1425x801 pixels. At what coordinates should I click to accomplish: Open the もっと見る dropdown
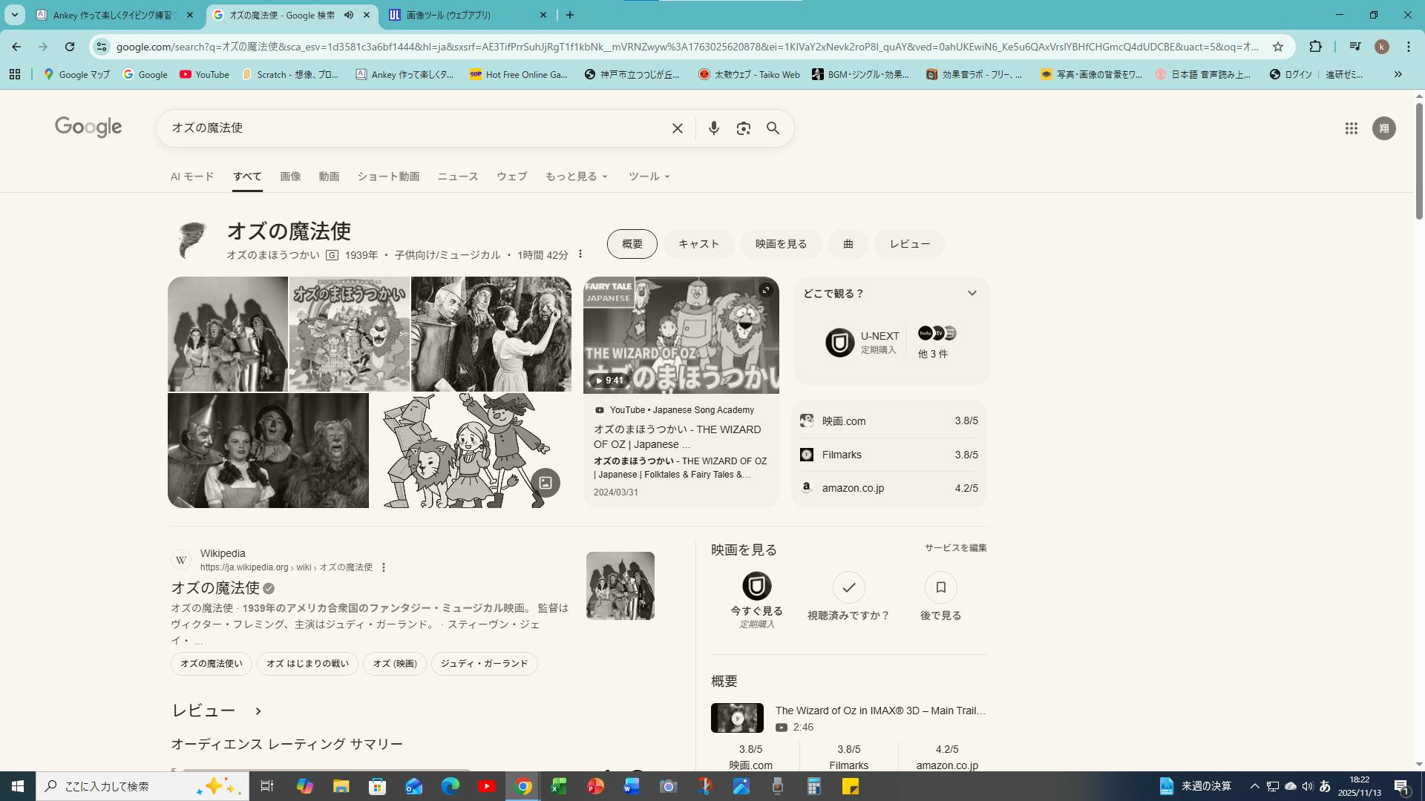click(576, 177)
